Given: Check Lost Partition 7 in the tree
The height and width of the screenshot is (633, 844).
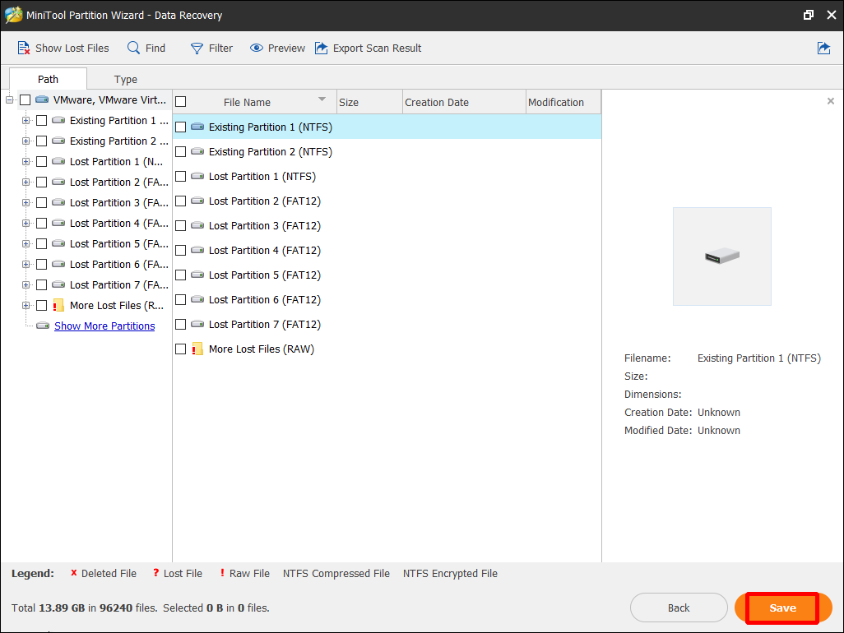Looking at the screenshot, I should pyautogui.click(x=41, y=284).
